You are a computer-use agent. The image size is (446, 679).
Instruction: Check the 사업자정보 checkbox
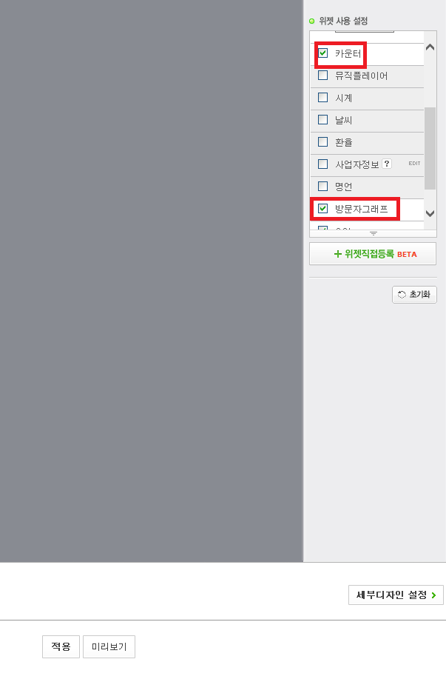(x=322, y=164)
